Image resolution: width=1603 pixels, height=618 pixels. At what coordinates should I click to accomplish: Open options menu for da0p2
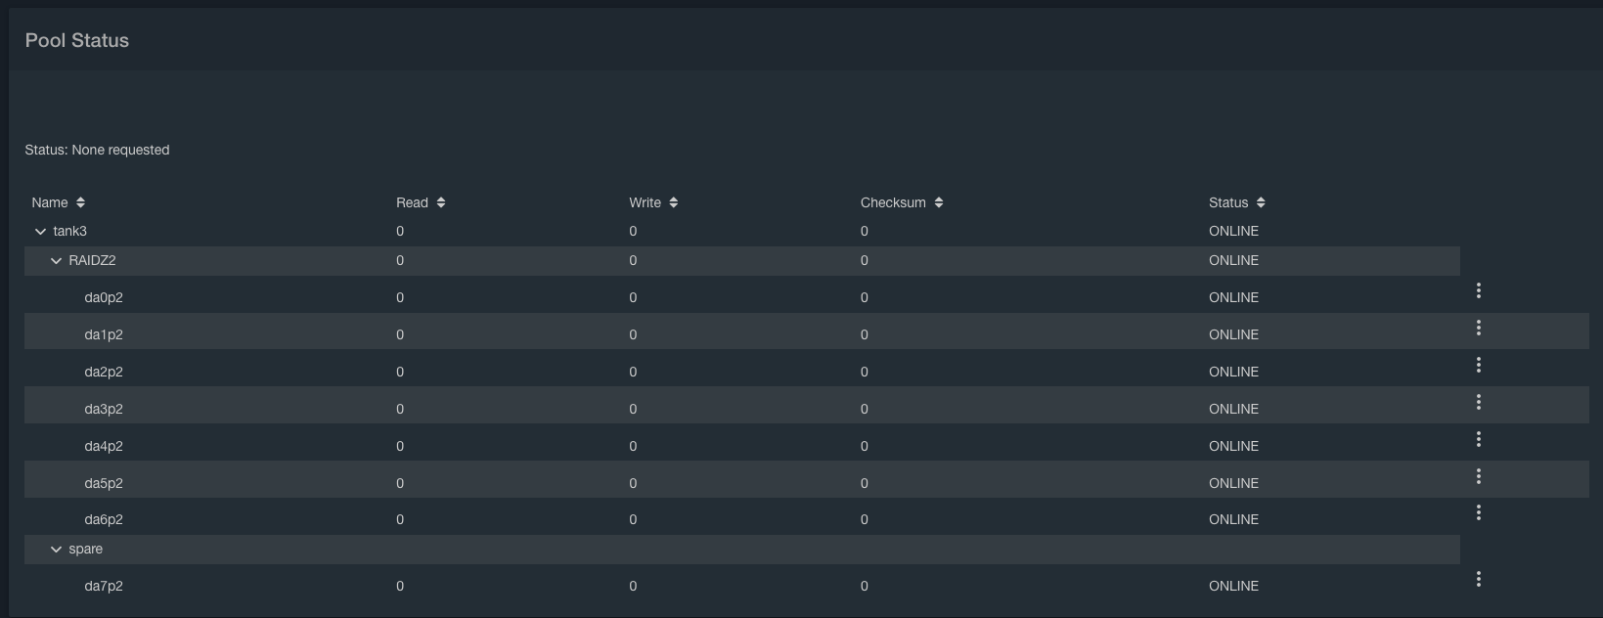(x=1478, y=290)
